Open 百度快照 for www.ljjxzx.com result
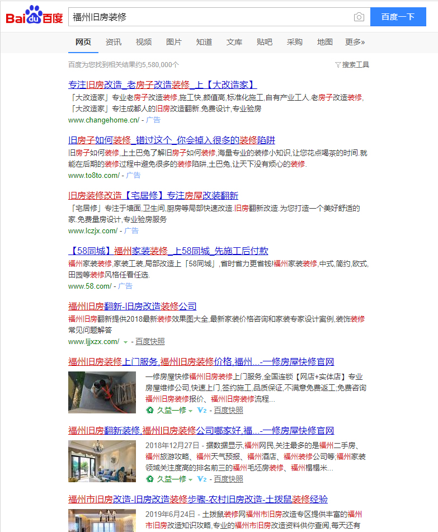This screenshot has width=438, height=532. [150, 342]
